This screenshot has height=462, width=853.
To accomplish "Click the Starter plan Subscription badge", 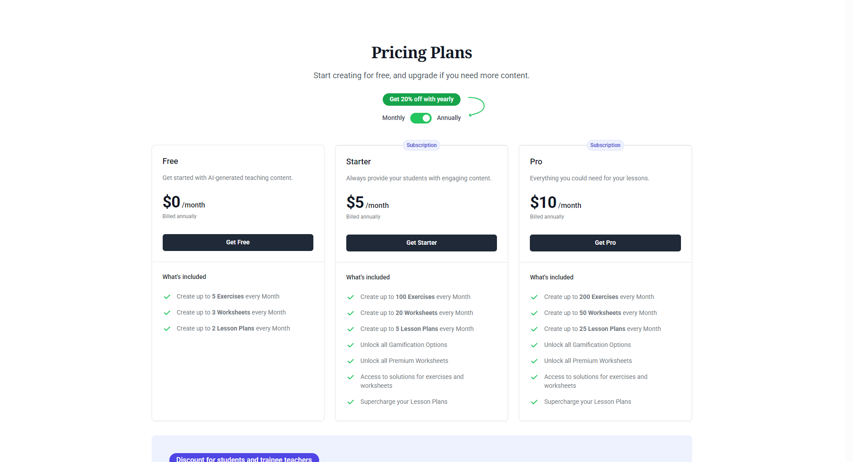I will click(x=421, y=145).
